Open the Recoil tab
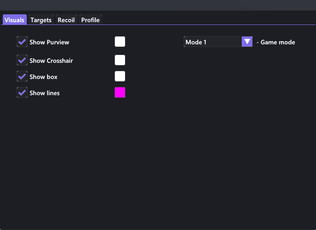Image resolution: width=316 pixels, height=230 pixels. click(x=66, y=20)
